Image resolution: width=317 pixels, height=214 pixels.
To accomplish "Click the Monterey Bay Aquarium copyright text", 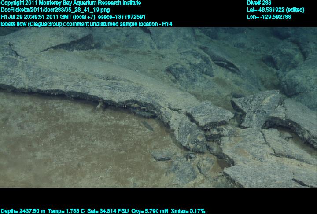I will [x=70, y=3].
